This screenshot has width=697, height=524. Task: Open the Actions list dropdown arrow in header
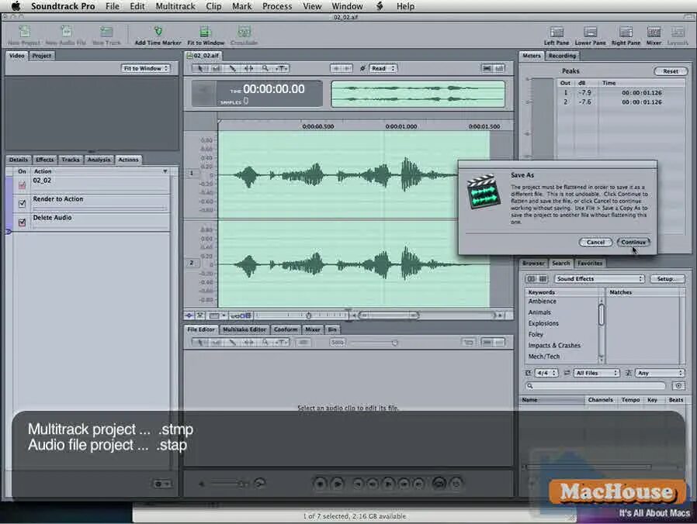(x=165, y=171)
